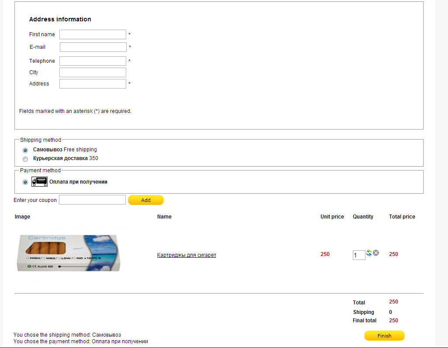Viewport: 448px width, 348px height.
Task: Focus the Telephone input field
Action: [x=93, y=61]
